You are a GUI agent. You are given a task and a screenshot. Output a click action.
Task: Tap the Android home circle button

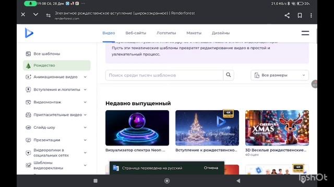tap(167, 181)
